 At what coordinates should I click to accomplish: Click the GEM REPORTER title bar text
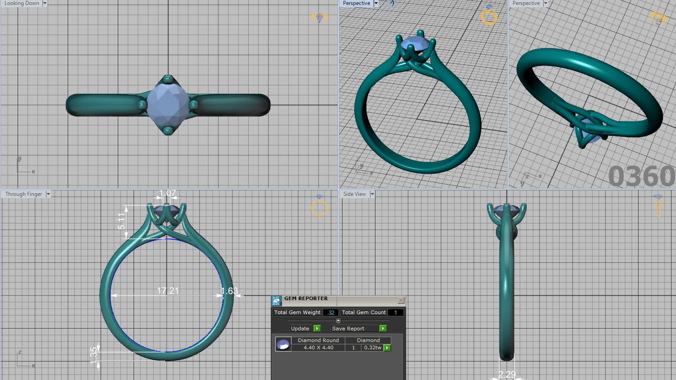(306, 298)
